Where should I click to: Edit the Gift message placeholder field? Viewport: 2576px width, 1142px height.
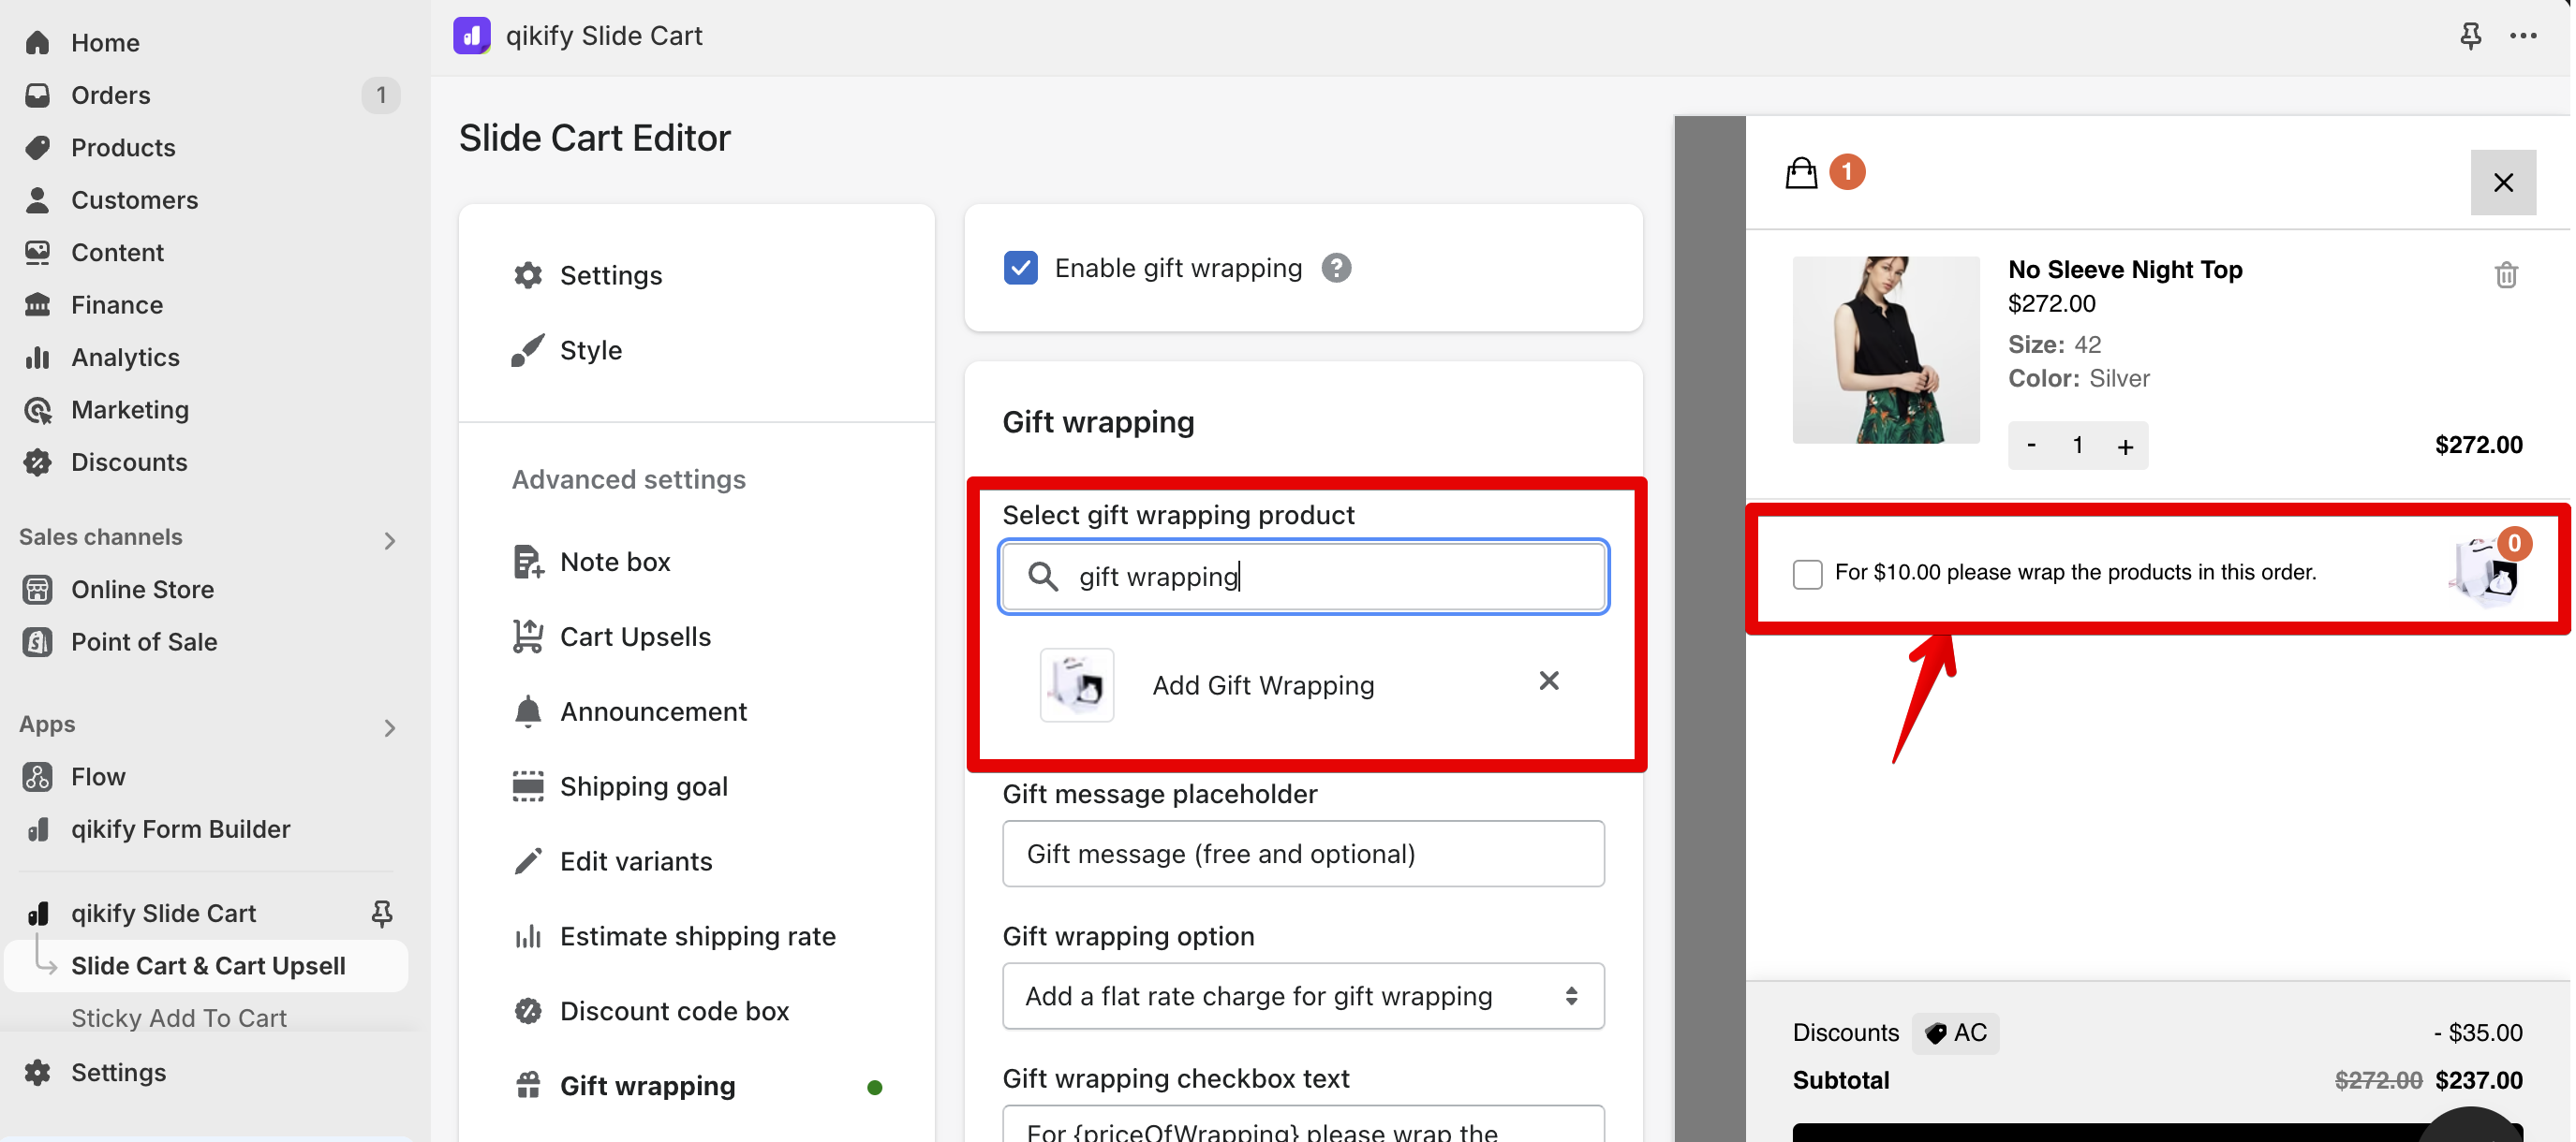point(1303,855)
